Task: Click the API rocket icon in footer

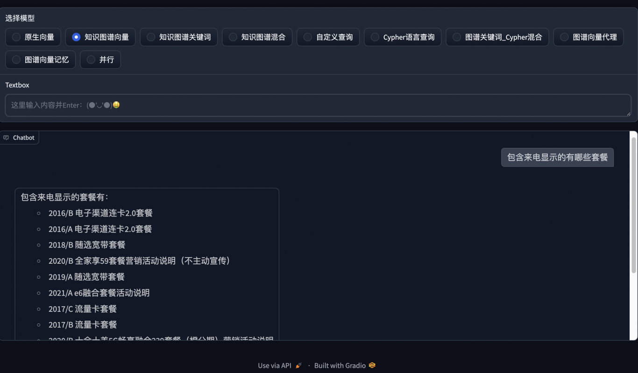Action: [298, 366]
